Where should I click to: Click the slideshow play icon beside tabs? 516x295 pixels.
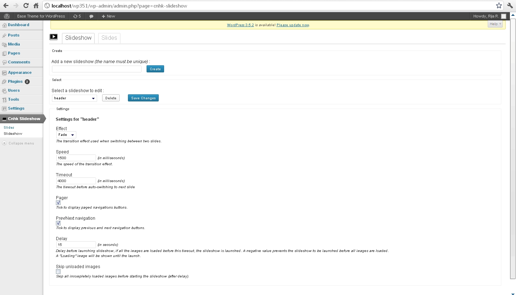tap(53, 37)
